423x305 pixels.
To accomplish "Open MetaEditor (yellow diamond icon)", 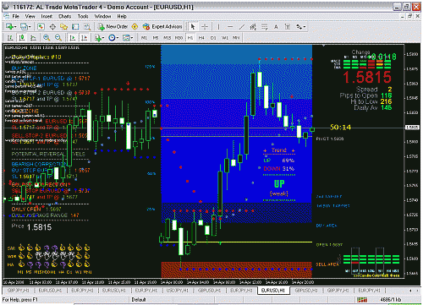I will click(135, 27).
